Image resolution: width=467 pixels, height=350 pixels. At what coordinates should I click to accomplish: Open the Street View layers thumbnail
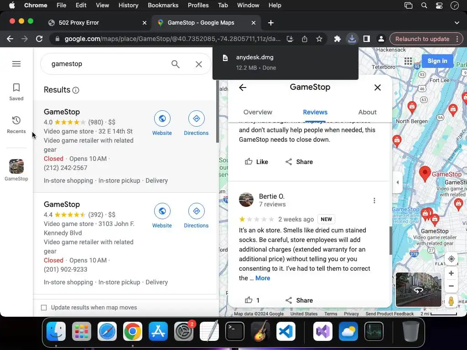pos(419,289)
